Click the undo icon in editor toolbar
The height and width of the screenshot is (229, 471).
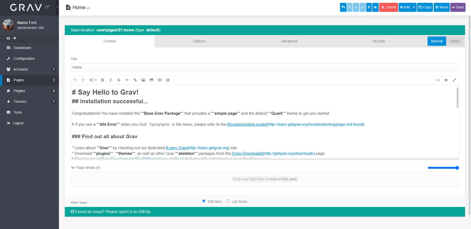click(75, 80)
